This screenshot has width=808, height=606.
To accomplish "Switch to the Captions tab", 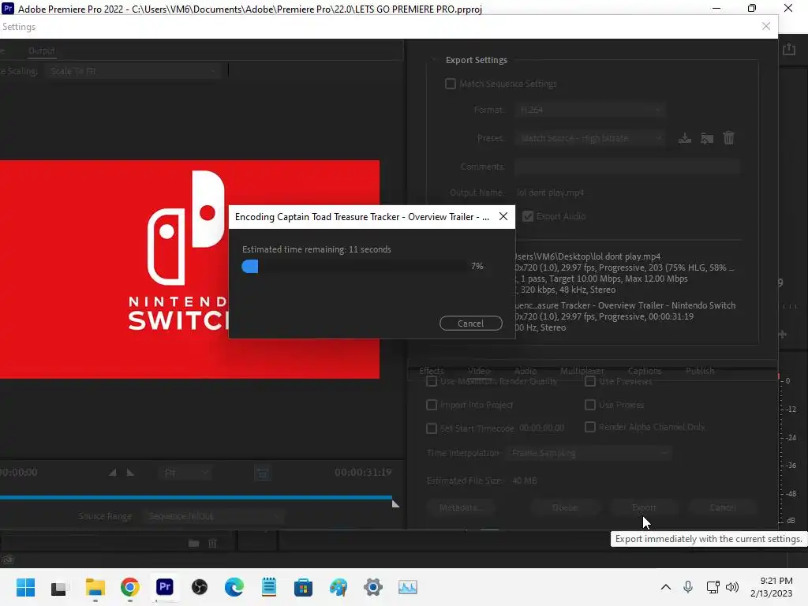I will [x=644, y=371].
